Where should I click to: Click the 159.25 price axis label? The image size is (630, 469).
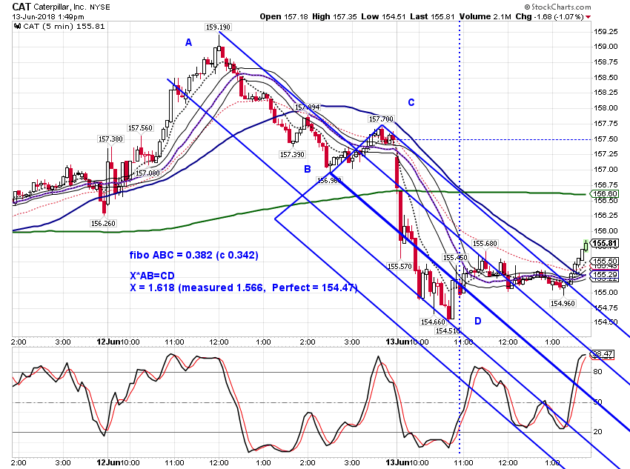(606, 32)
